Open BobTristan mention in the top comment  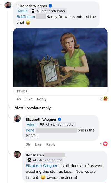coord(26,17)
